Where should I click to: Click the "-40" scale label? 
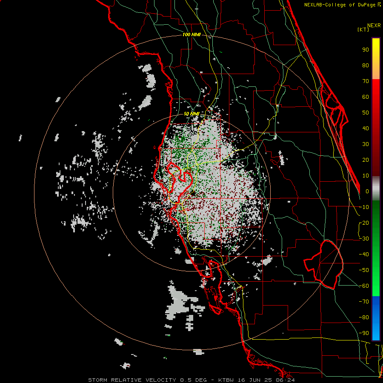tap(364, 254)
